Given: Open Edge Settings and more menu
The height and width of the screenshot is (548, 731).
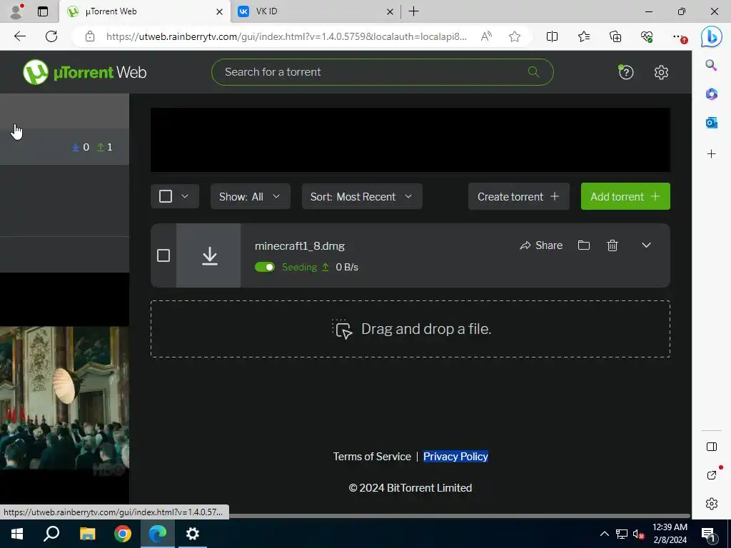Looking at the screenshot, I should coord(678,36).
